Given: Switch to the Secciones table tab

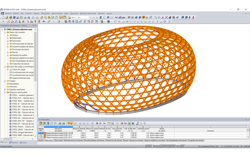Looking at the screenshot, I should pyautogui.click(x=58, y=140).
